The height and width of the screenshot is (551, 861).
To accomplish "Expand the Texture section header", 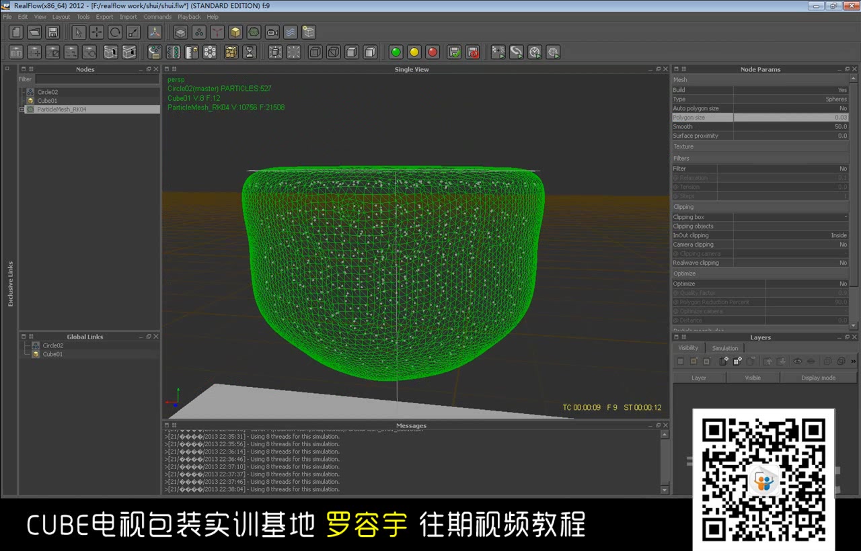I will (x=760, y=146).
